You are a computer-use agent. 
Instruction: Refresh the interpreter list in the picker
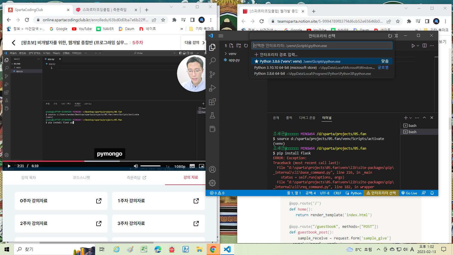pos(390,36)
